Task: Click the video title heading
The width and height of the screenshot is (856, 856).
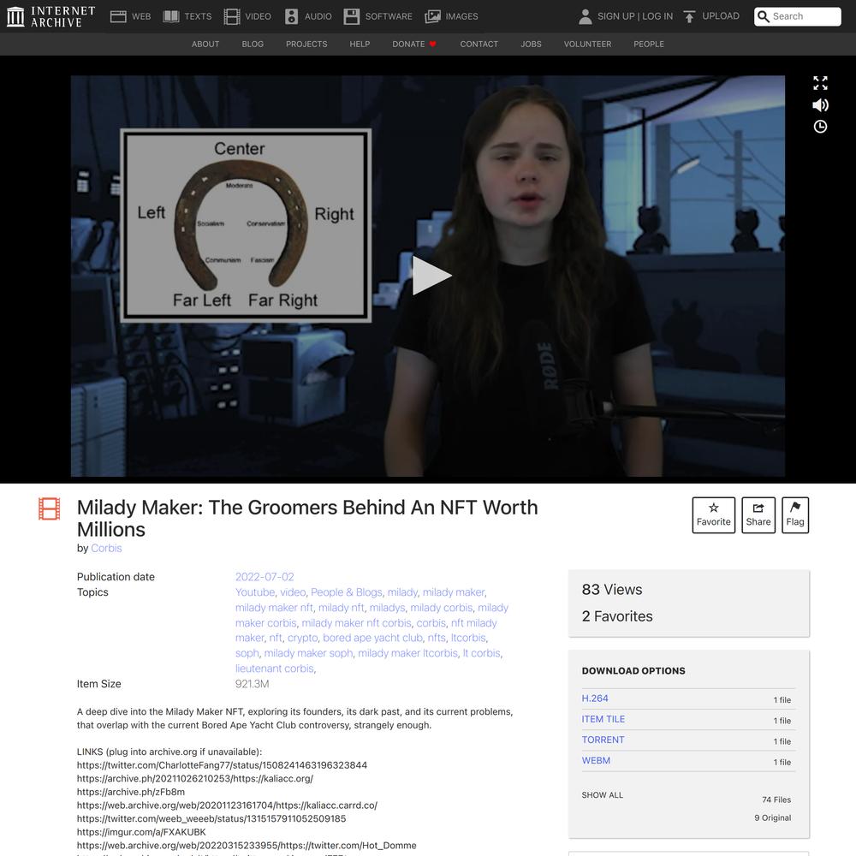Action: (307, 518)
